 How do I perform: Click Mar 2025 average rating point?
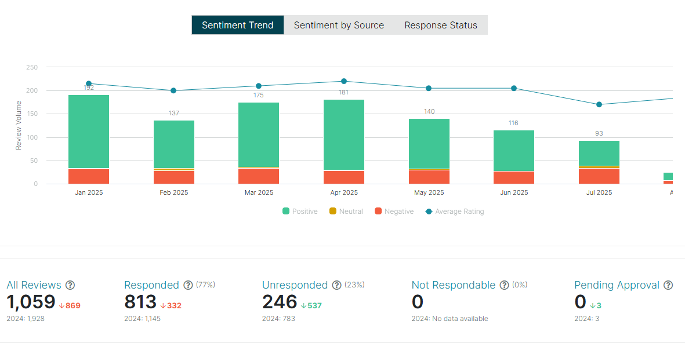click(259, 86)
